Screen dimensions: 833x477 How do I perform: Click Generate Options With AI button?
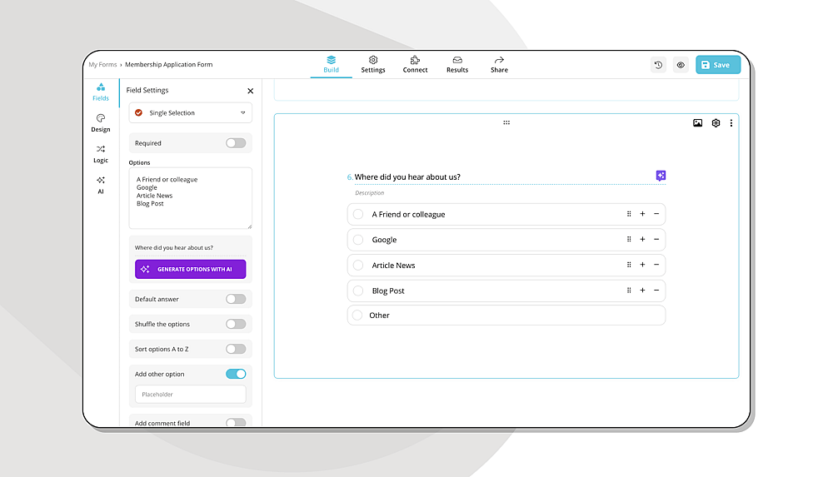pyautogui.click(x=190, y=270)
